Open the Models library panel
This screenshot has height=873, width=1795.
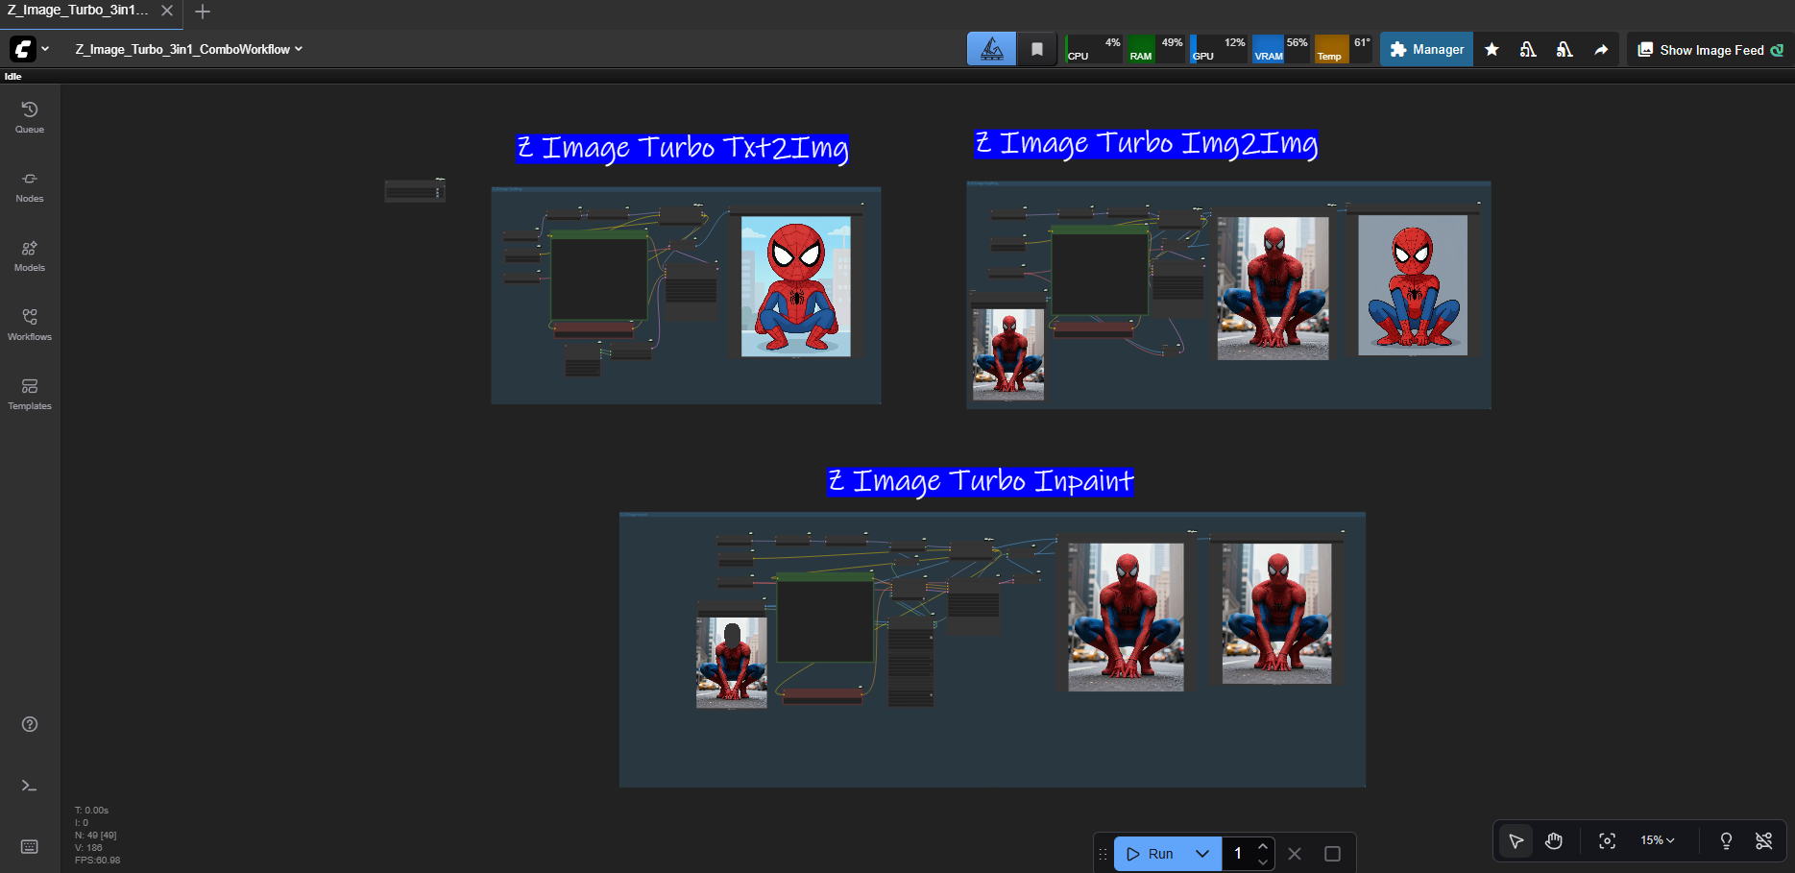click(x=30, y=255)
